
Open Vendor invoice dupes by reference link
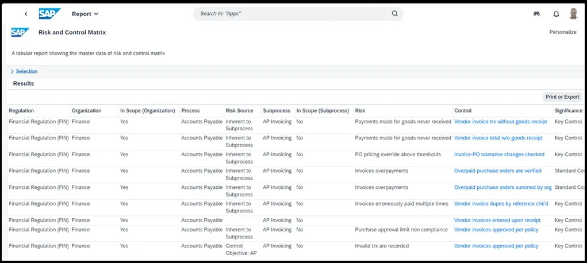[x=501, y=204]
